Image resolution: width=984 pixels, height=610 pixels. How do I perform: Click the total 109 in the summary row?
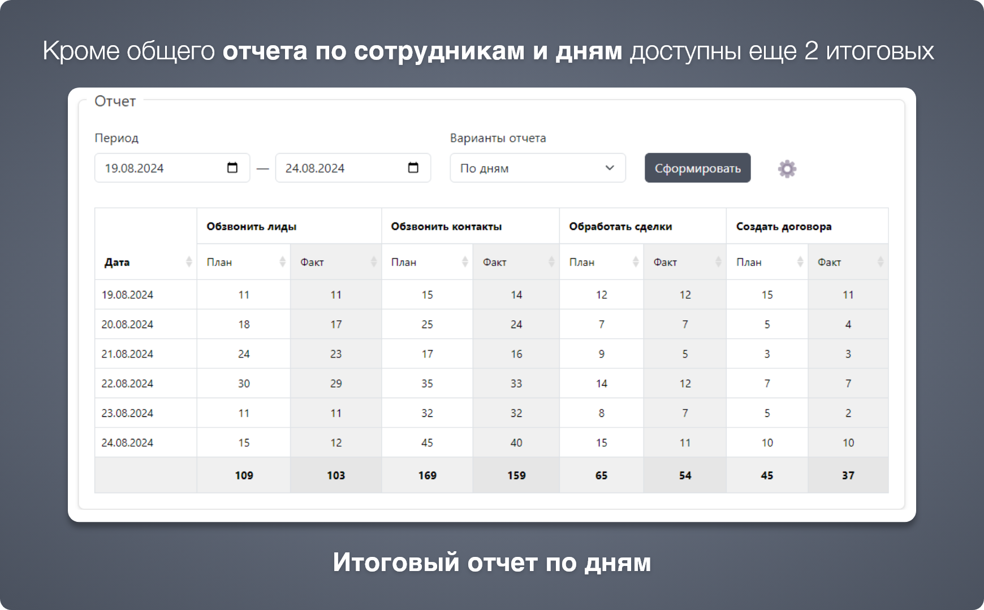(x=244, y=475)
